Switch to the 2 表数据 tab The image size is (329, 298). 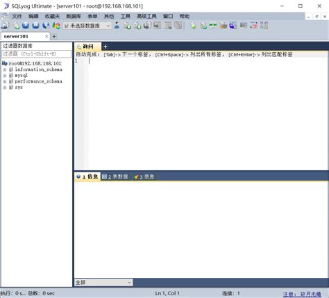pos(115,176)
